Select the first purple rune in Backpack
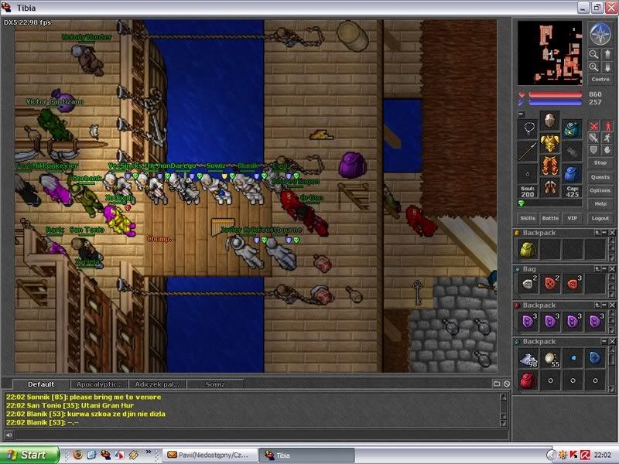Screen dimensions: 619x464 [x=528, y=321]
